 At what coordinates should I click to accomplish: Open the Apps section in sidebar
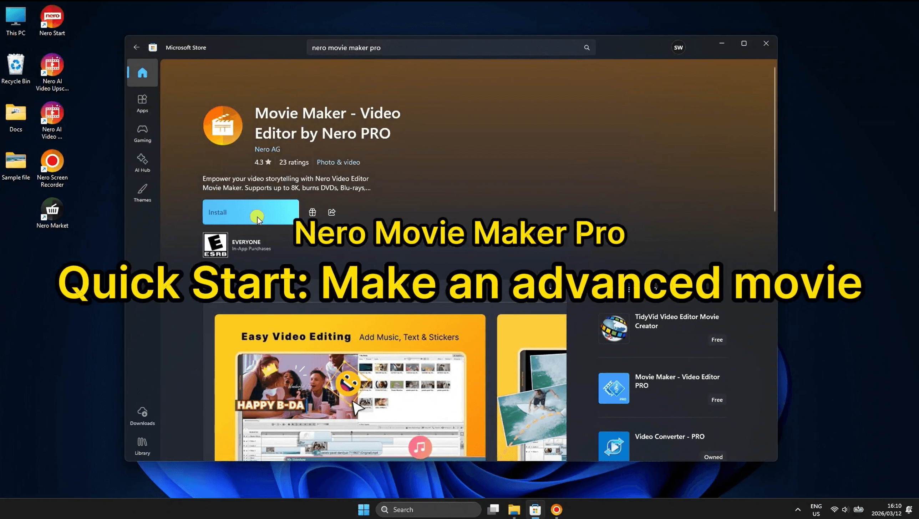(x=142, y=103)
